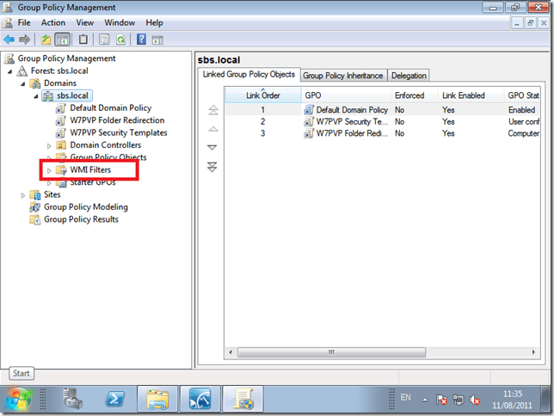The width and height of the screenshot is (554, 416).
Task: Click the Refresh toolbar icon
Action: click(120, 40)
